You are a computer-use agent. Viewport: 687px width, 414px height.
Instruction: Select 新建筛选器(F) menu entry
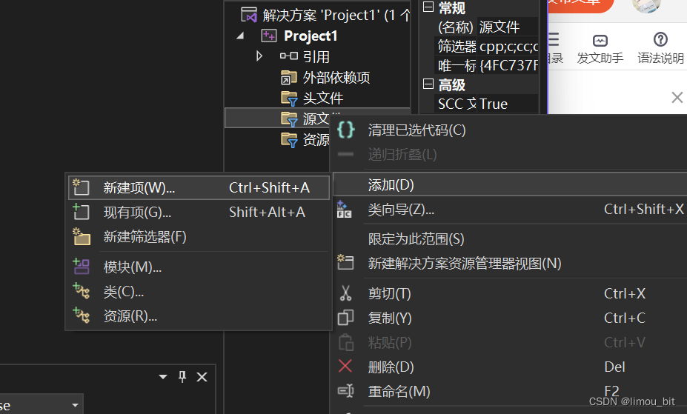(199, 237)
